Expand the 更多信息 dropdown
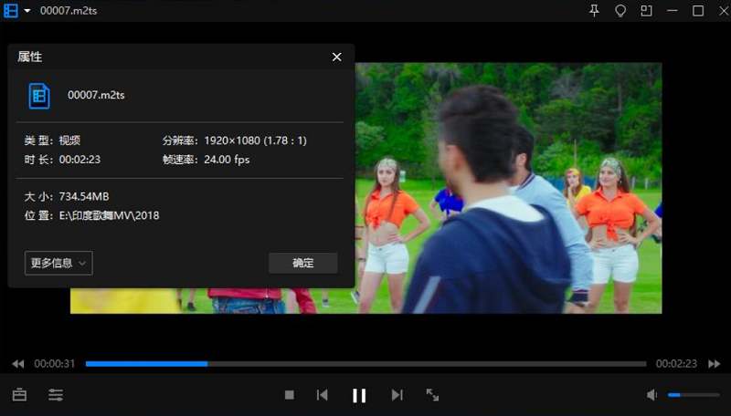 (58, 263)
